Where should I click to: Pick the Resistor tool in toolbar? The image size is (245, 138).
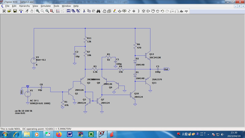(x=129, y=11)
